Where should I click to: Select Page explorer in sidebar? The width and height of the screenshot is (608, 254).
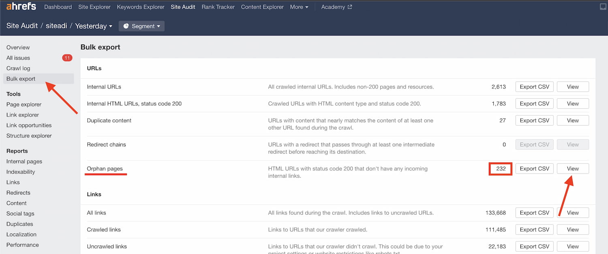coord(24,104)
